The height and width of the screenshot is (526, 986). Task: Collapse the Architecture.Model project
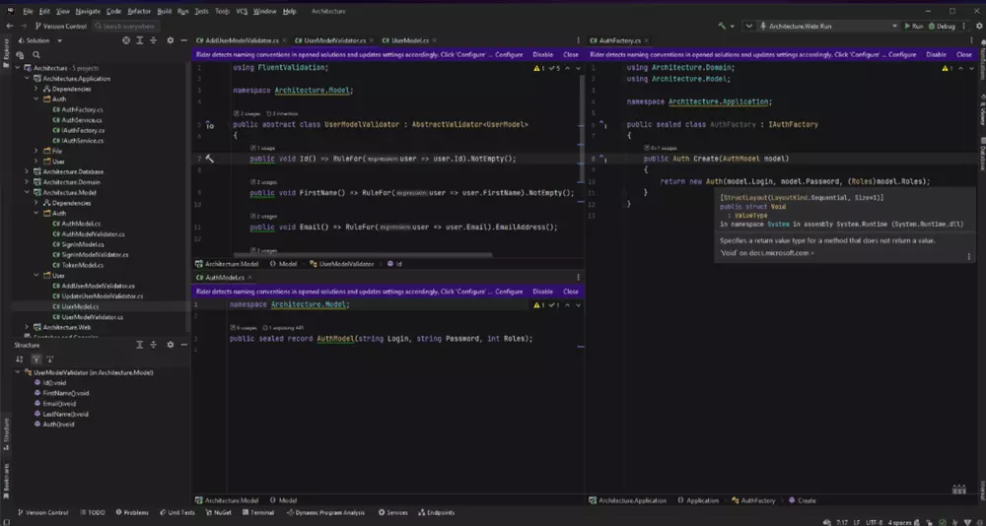click(x=27, y=192)
